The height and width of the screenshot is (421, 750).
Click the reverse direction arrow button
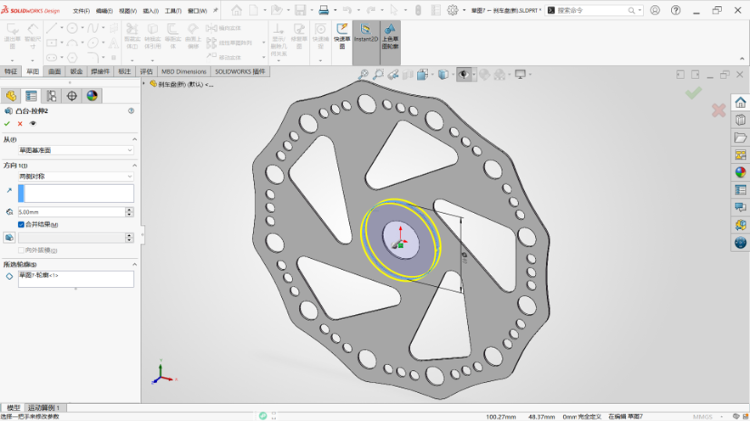tap(9, 190)
